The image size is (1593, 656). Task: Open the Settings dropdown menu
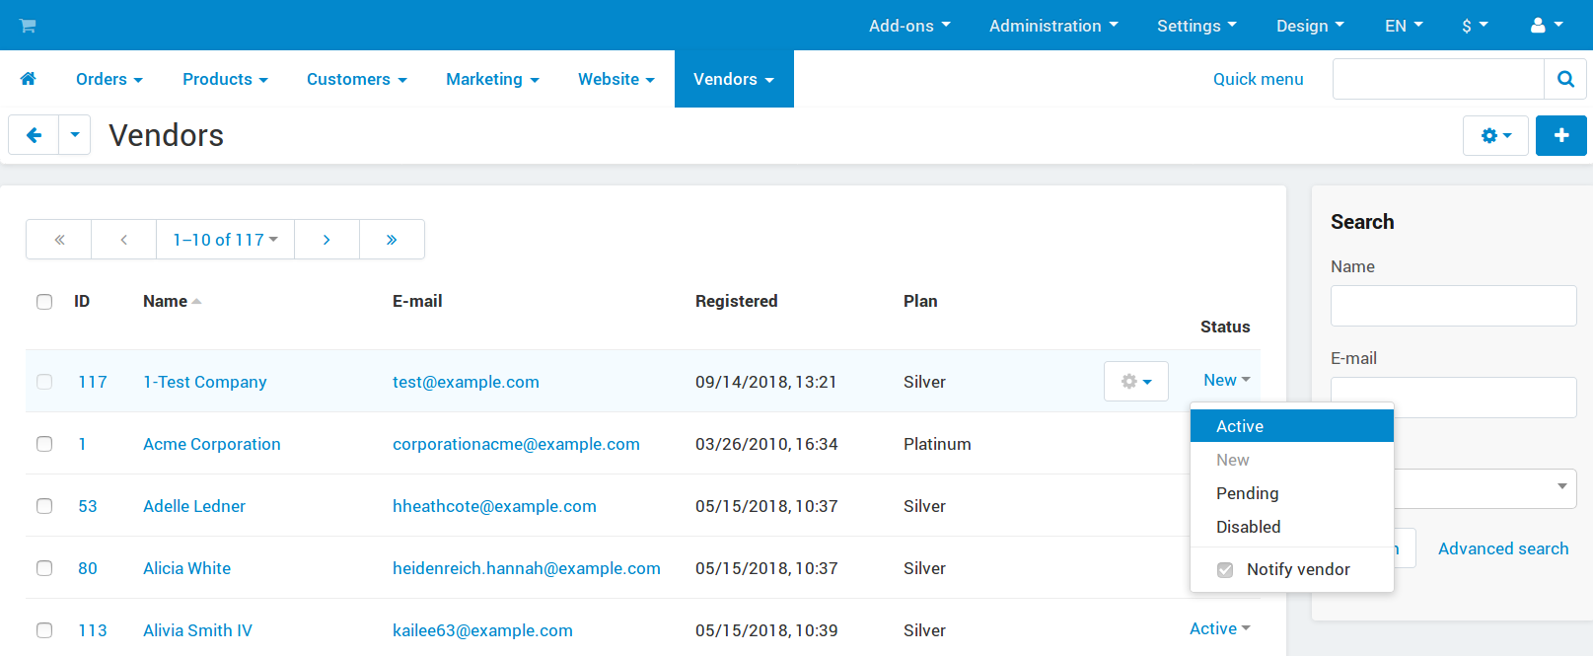click(x=1196, y=26)
